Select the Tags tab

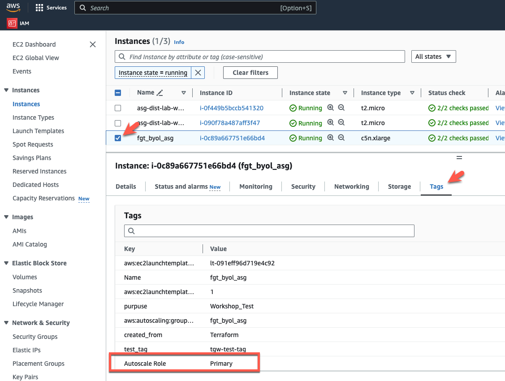436,186
